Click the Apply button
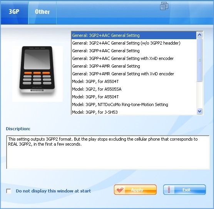 pos(135,190)
